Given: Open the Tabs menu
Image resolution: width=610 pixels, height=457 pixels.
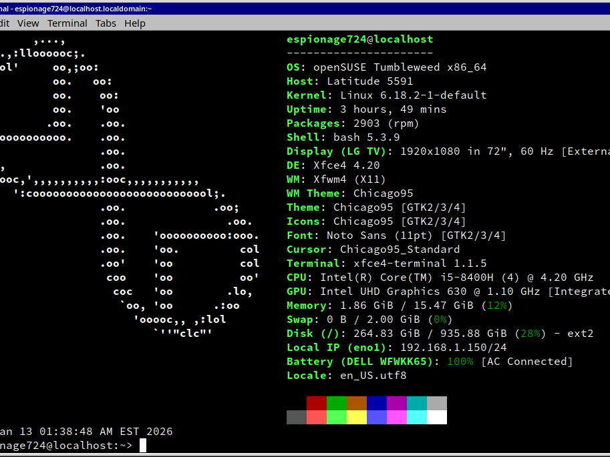Looking at the screenshot, I should [105, 23].
